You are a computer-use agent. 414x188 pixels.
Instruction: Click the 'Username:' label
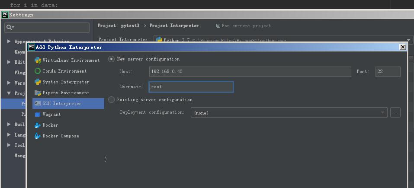coord(132,86)
